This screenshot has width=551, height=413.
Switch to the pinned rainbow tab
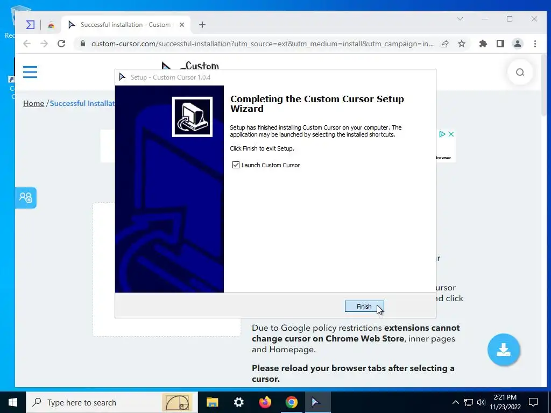[51, 25]
